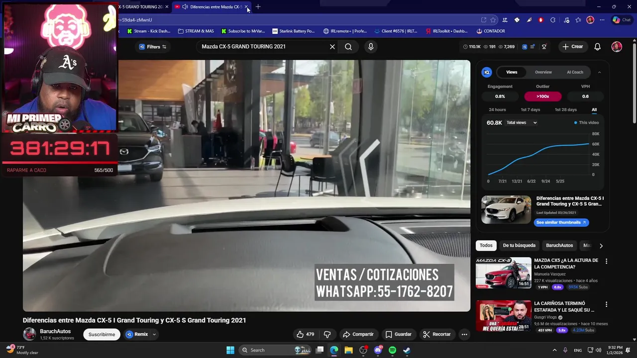The image size is (637, 358).
Task: Open YouTube account avatar menu
Action: 617,47
